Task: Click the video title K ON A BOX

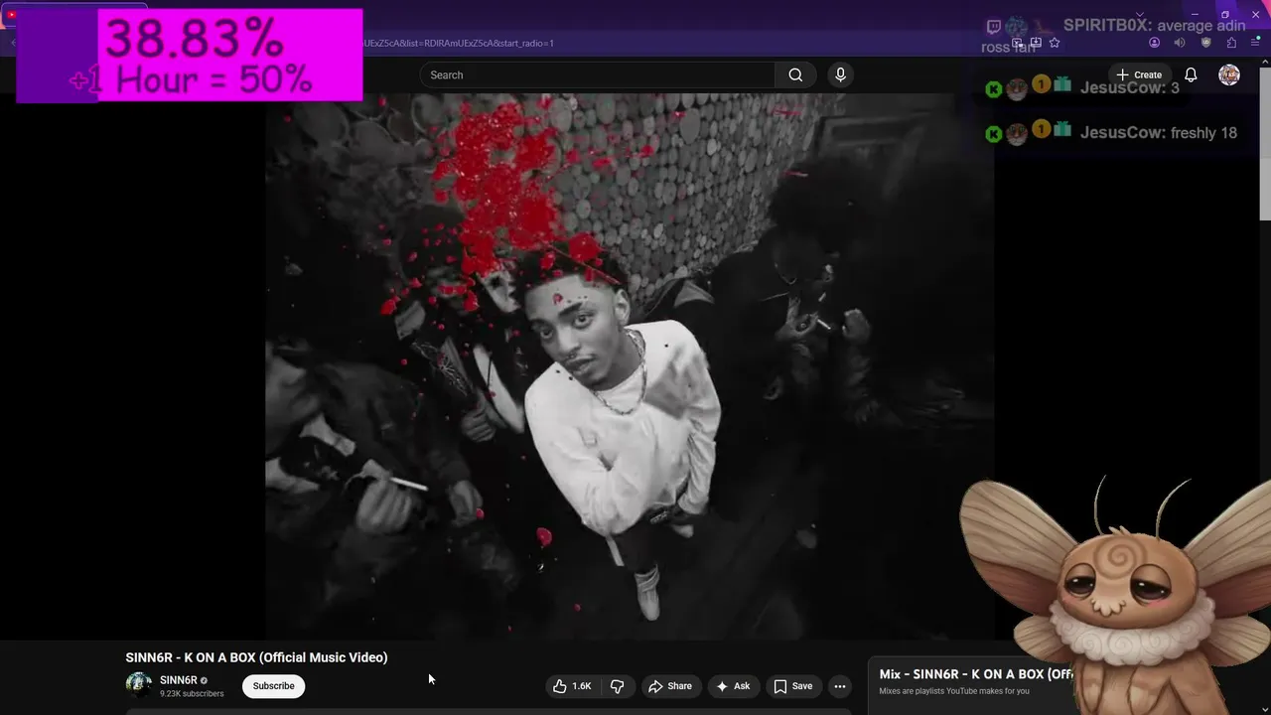Action: pyautogui.click(x=256, y=657)
